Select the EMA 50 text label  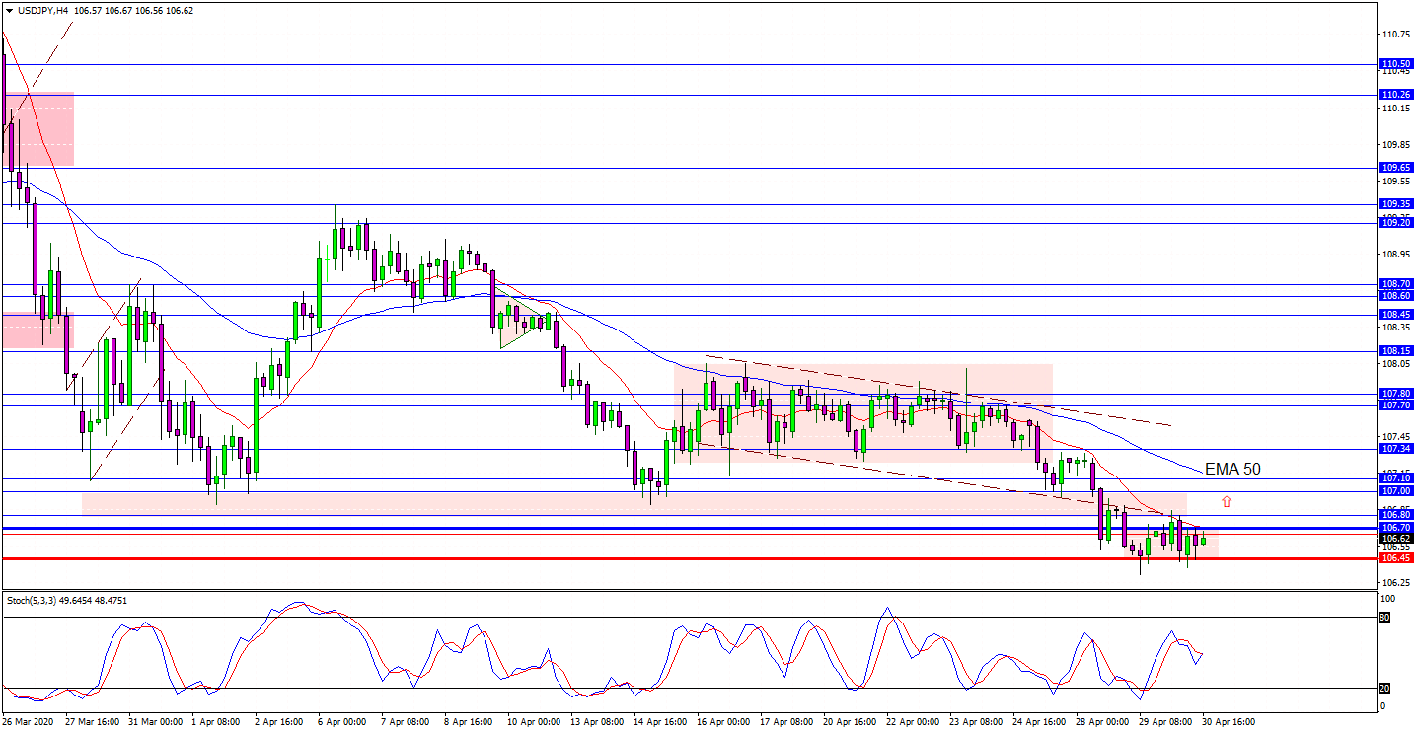[x=1232, y=470]
